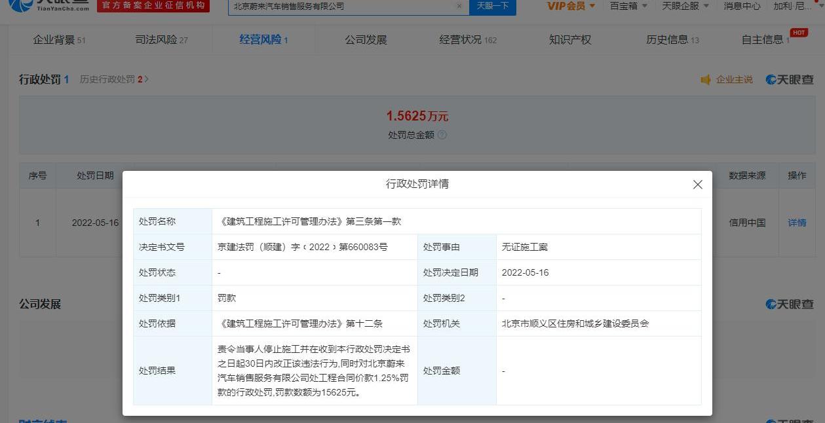The height and width of the screenshot is (423, 825).
Task: Open the 自主信息 tab
Action: (x=765, y=40)
